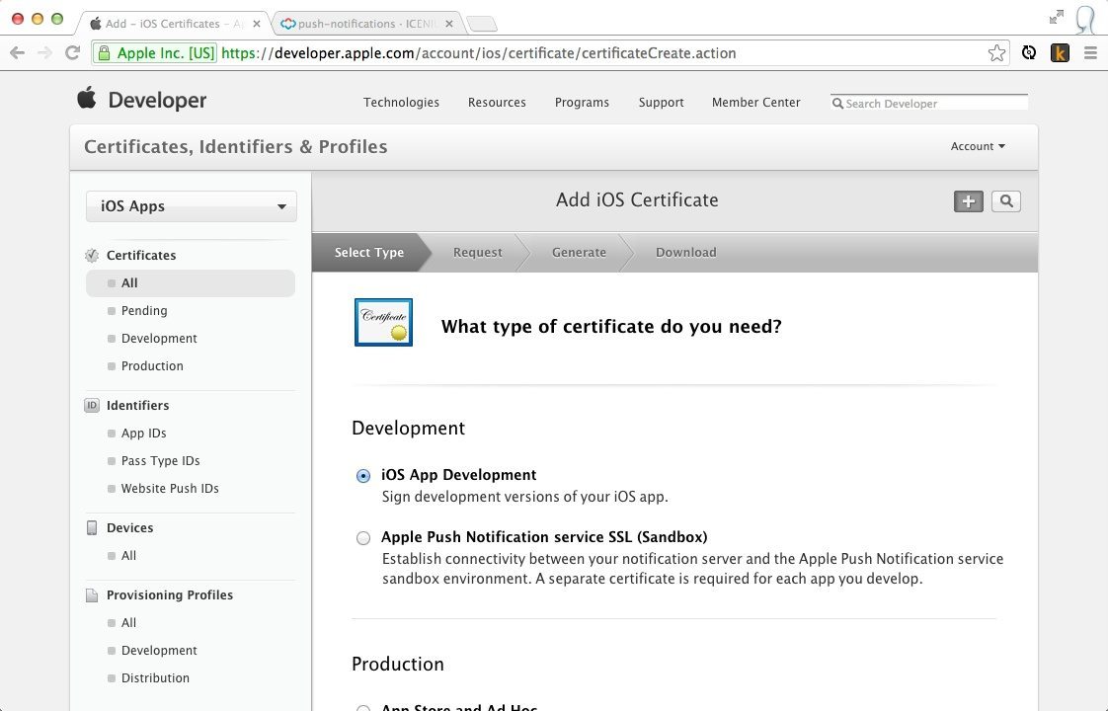Click the orange K extension icon

1060,53
